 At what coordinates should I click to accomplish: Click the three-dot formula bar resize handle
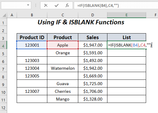pos(36,5)
